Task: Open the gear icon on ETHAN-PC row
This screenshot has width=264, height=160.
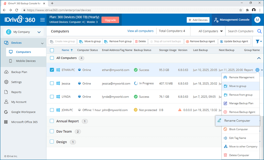Action: (x=257, y=70)
